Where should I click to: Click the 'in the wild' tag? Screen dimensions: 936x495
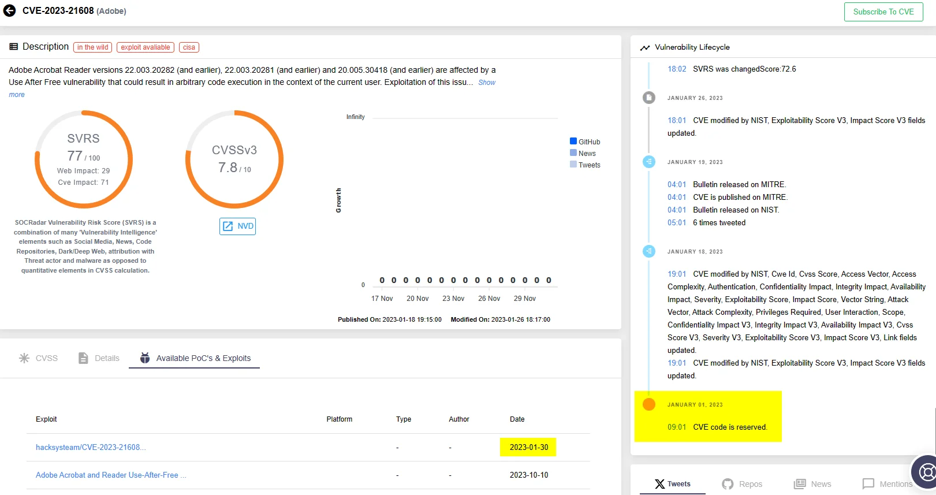click(92, 47)
